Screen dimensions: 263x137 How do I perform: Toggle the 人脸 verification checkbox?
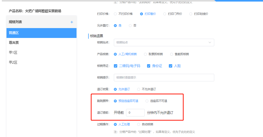click(x=170, y=66)
